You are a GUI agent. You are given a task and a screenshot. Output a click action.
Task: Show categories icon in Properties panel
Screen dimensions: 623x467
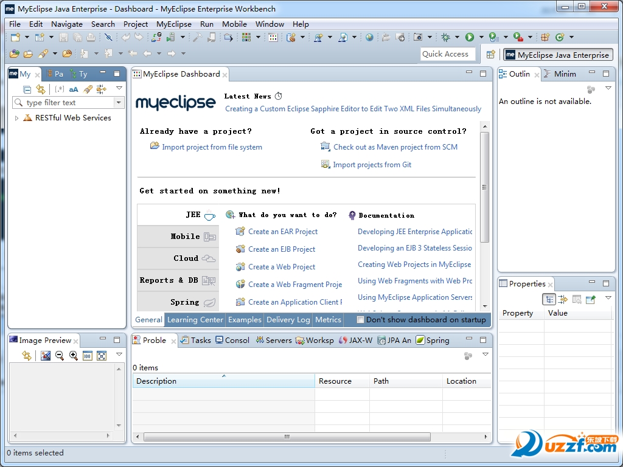(549, 299)
